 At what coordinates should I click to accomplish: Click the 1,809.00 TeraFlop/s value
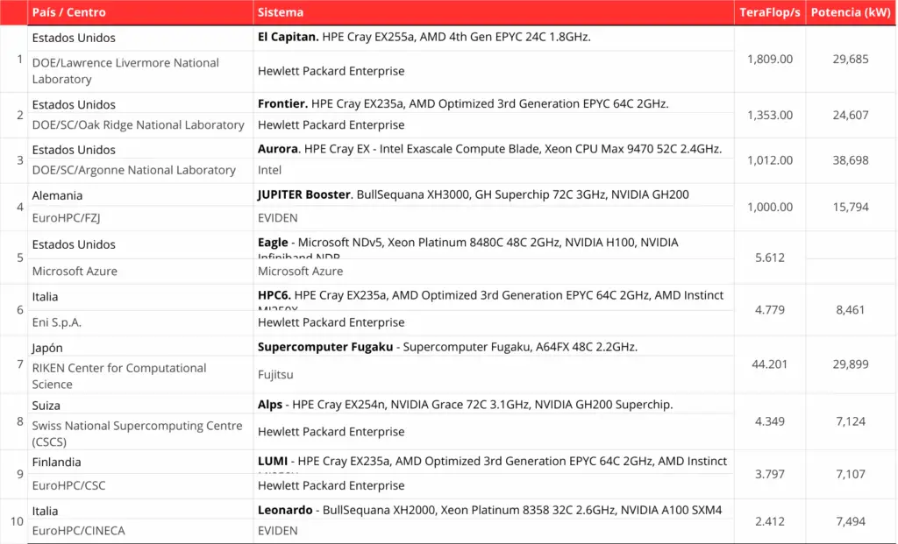(x=769, y=59)
